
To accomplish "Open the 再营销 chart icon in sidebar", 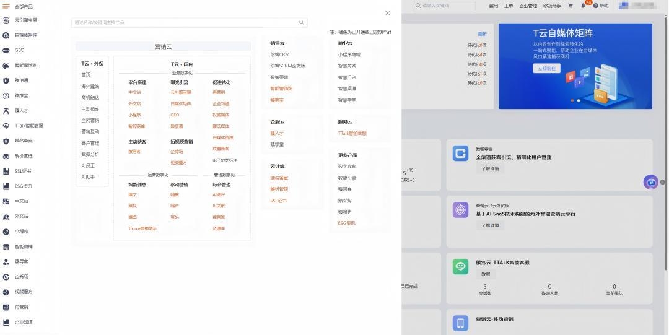I will coord(6,307).
